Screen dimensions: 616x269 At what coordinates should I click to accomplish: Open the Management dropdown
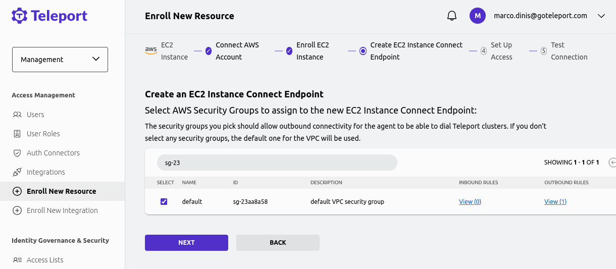click(60, 60)
